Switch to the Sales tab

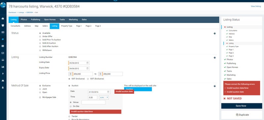tap(84, 20)
